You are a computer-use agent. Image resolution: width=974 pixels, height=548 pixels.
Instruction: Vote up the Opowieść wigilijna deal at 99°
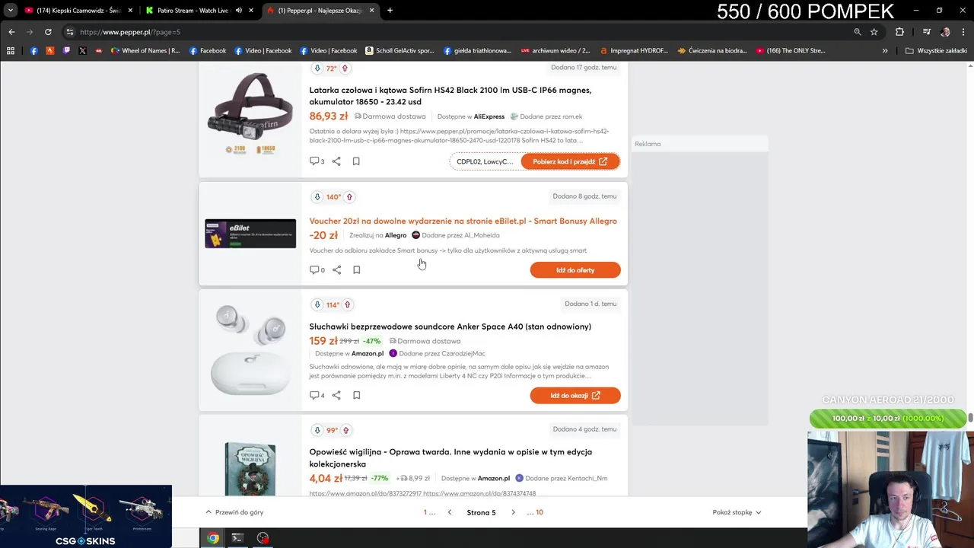click(x=345, y=430)
